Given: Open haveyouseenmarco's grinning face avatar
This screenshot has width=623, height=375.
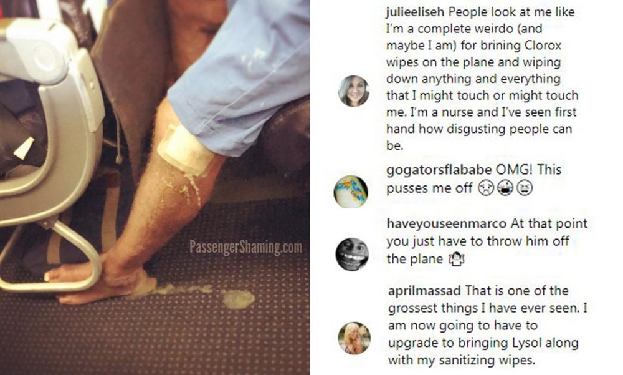Looking at the screenshot, I should [352, 255].
